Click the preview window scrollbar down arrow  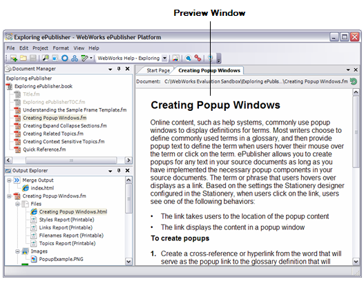(x=356, y=262)
